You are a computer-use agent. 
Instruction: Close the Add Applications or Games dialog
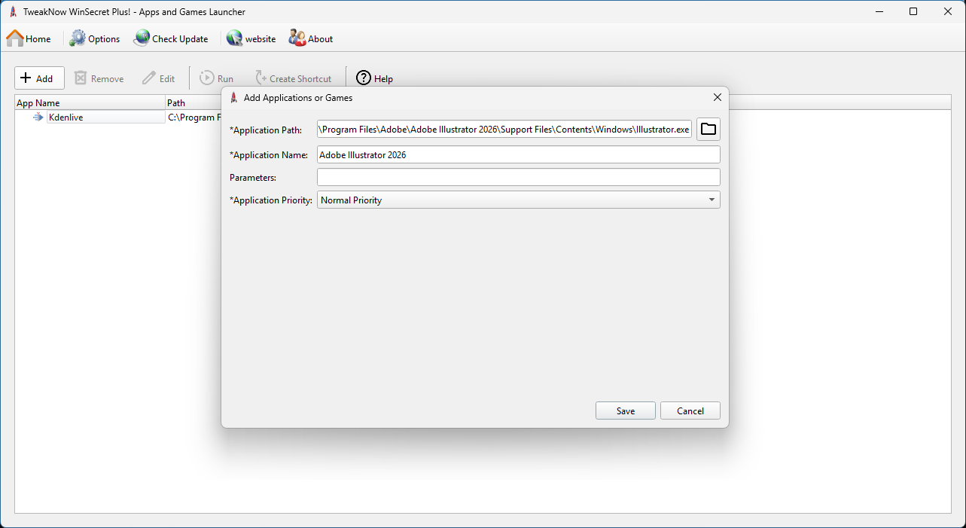[x=717, y=97]
